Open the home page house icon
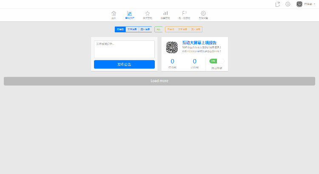The image size is (319, 174). [114, 14]
